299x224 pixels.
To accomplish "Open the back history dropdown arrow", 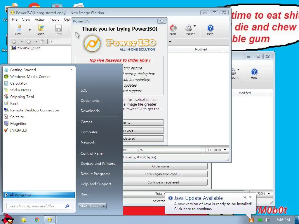I will [22, 41].
